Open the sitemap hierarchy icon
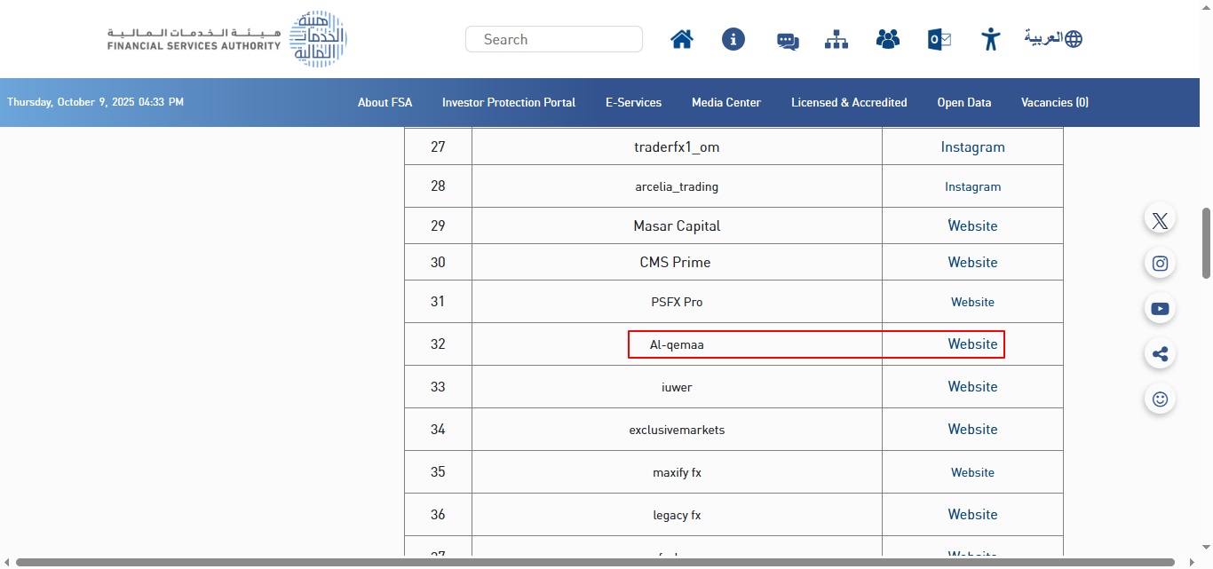The width and height of the screenshot is (1213, 569). 836,39
